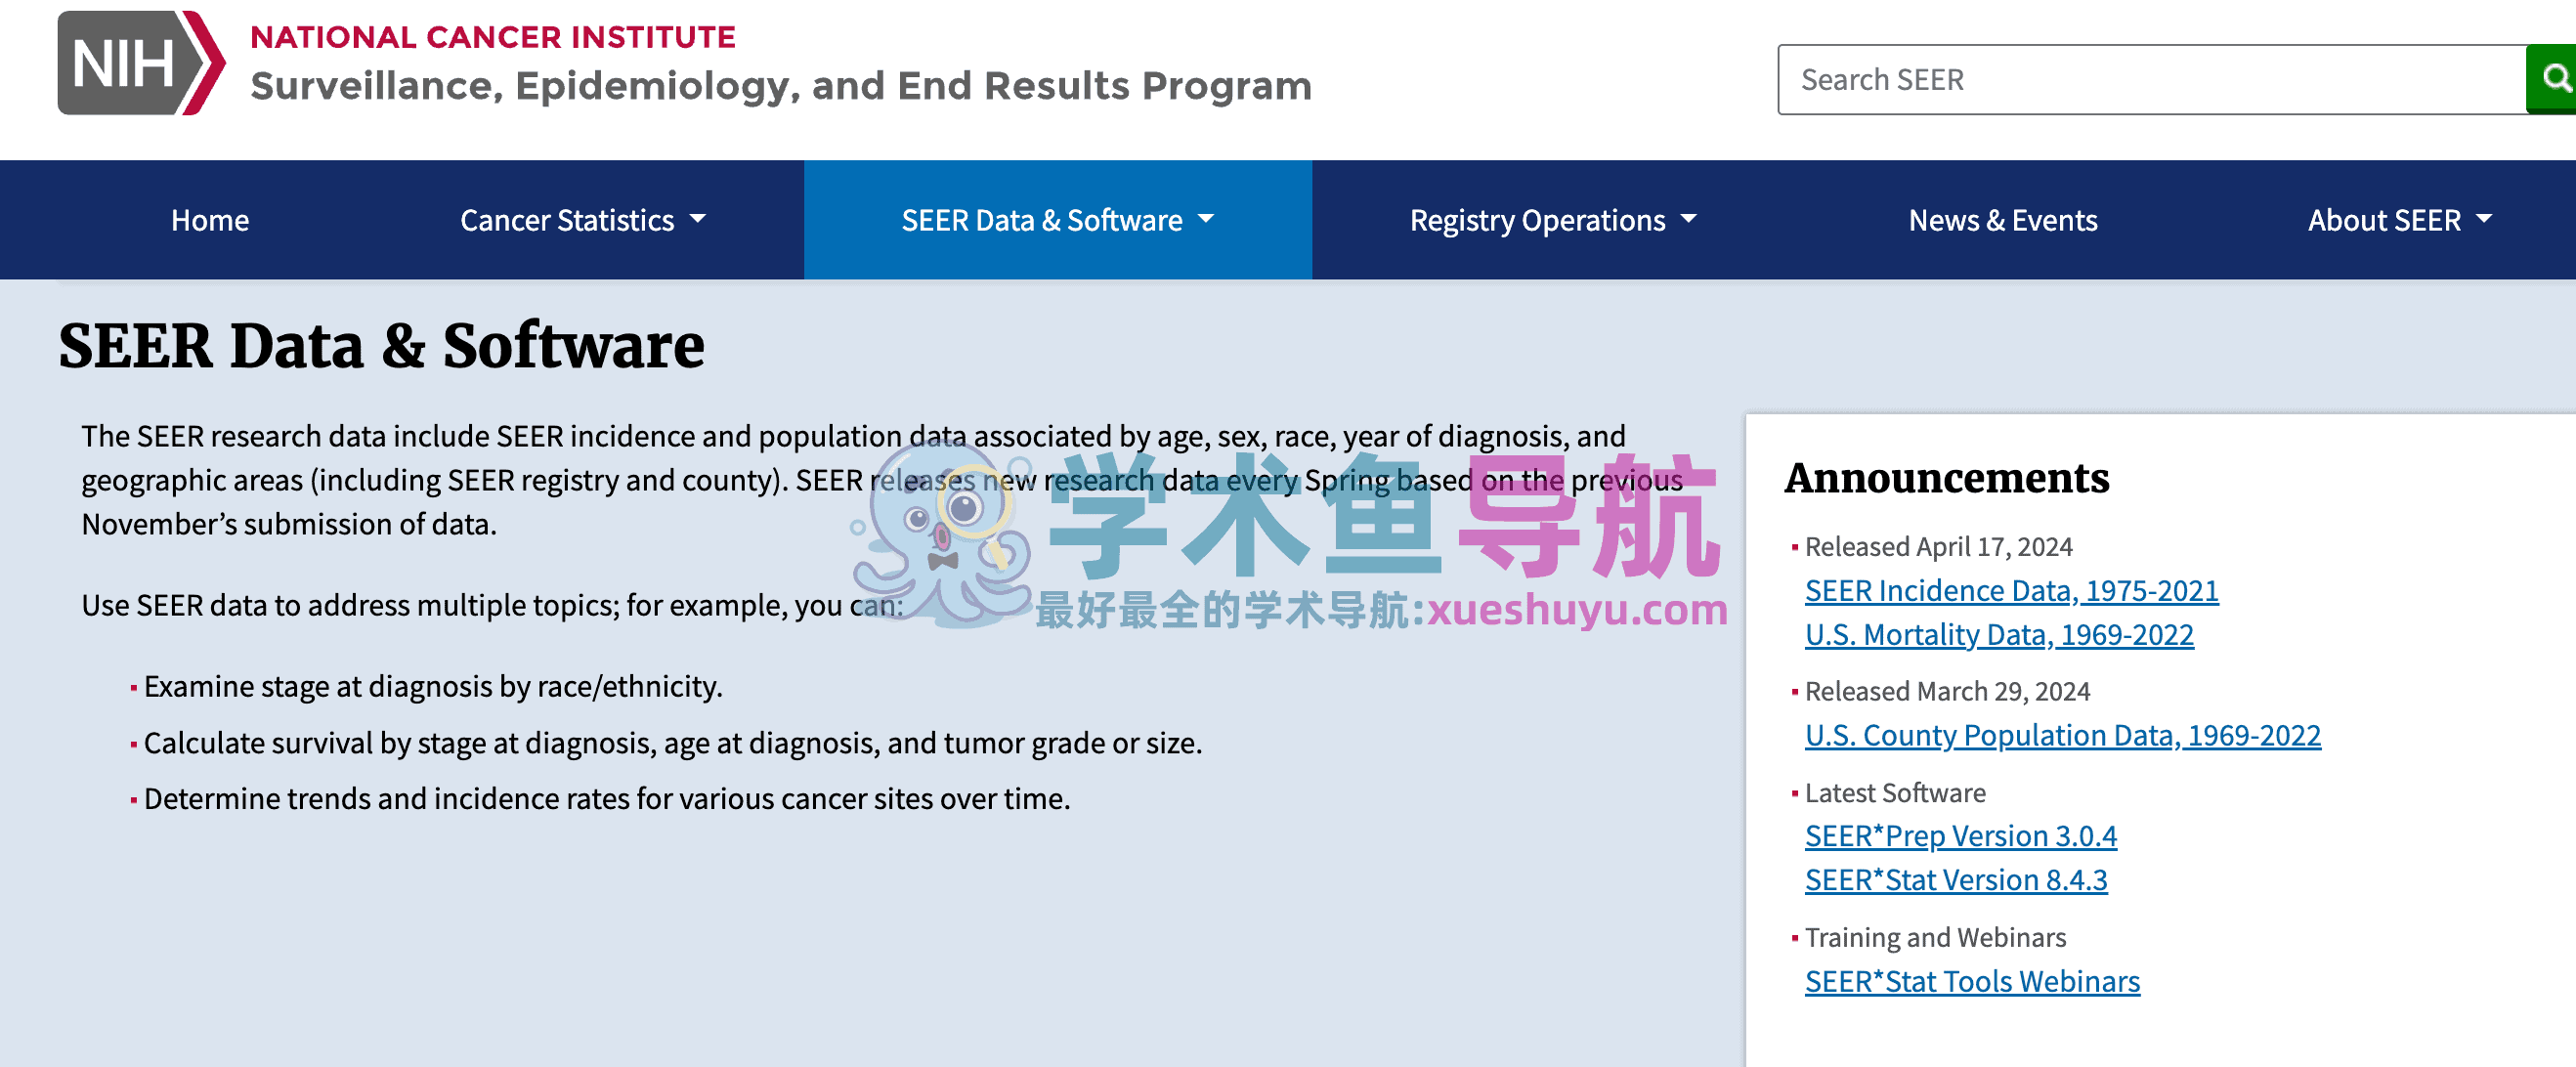
Task: Open the SEER*Stat Version 8.4.3 link
Action: point(1955,880)
